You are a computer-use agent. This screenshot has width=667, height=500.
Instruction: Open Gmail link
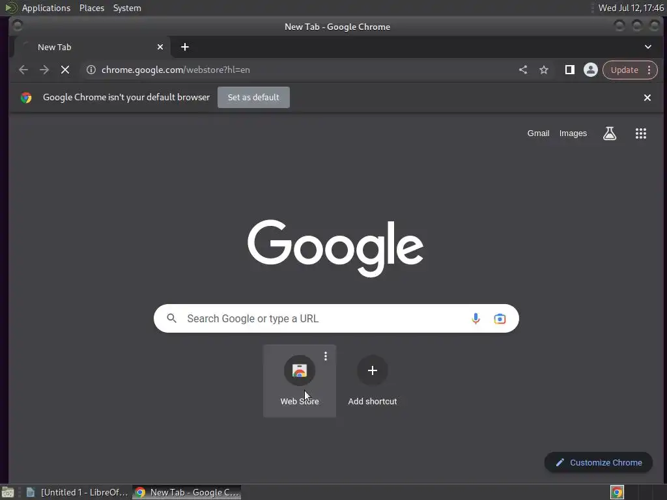538,133
